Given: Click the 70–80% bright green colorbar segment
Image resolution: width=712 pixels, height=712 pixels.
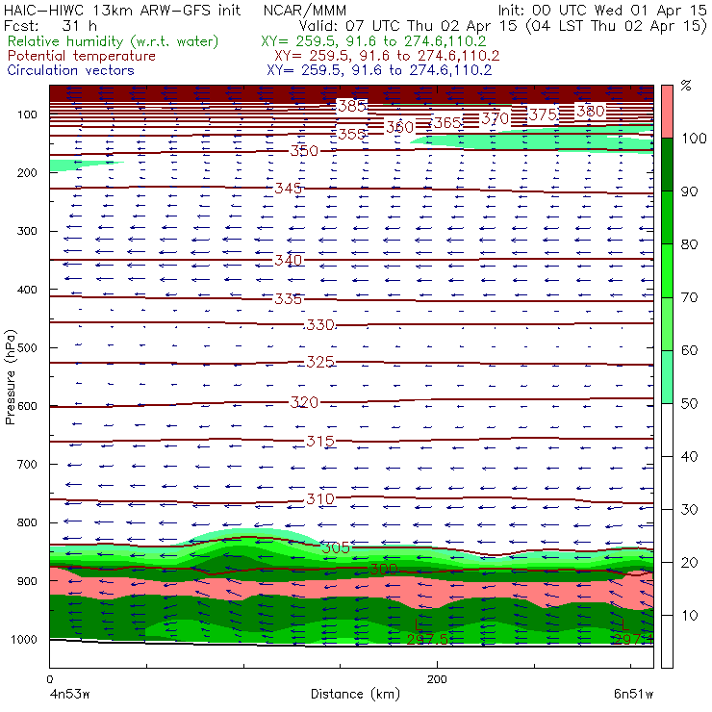Looking at the screenshot, I should tap(667, 270).
